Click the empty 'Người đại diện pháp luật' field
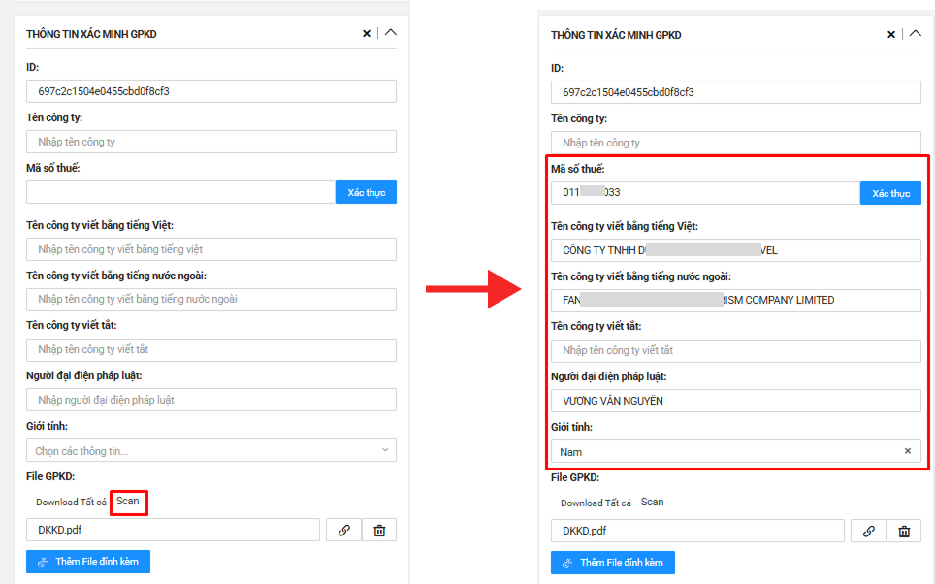The image size is (935, 584). point(210,400)
